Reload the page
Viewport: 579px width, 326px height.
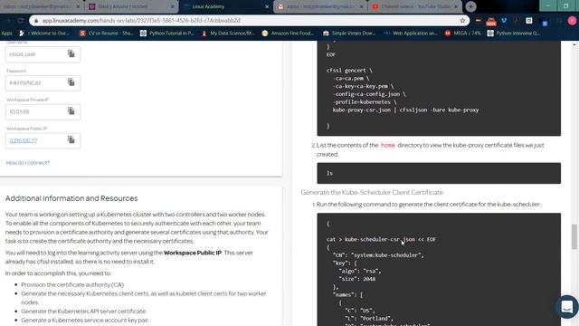[20, 21]
